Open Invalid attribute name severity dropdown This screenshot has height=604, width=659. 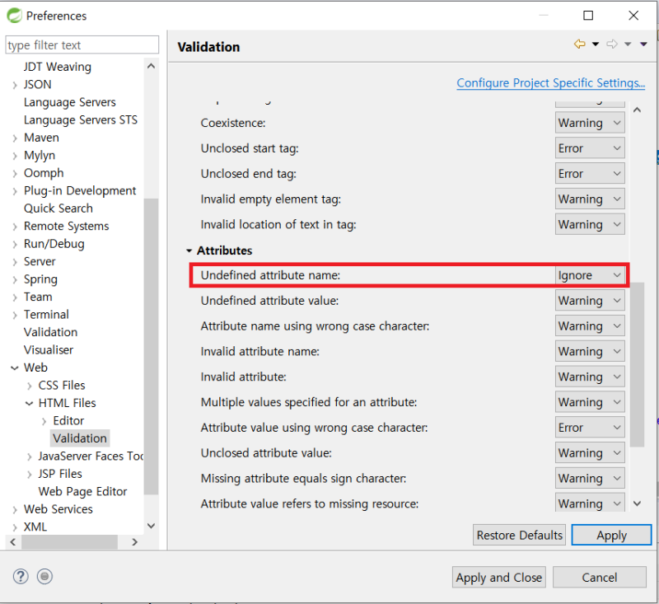[x=590, y=351]
